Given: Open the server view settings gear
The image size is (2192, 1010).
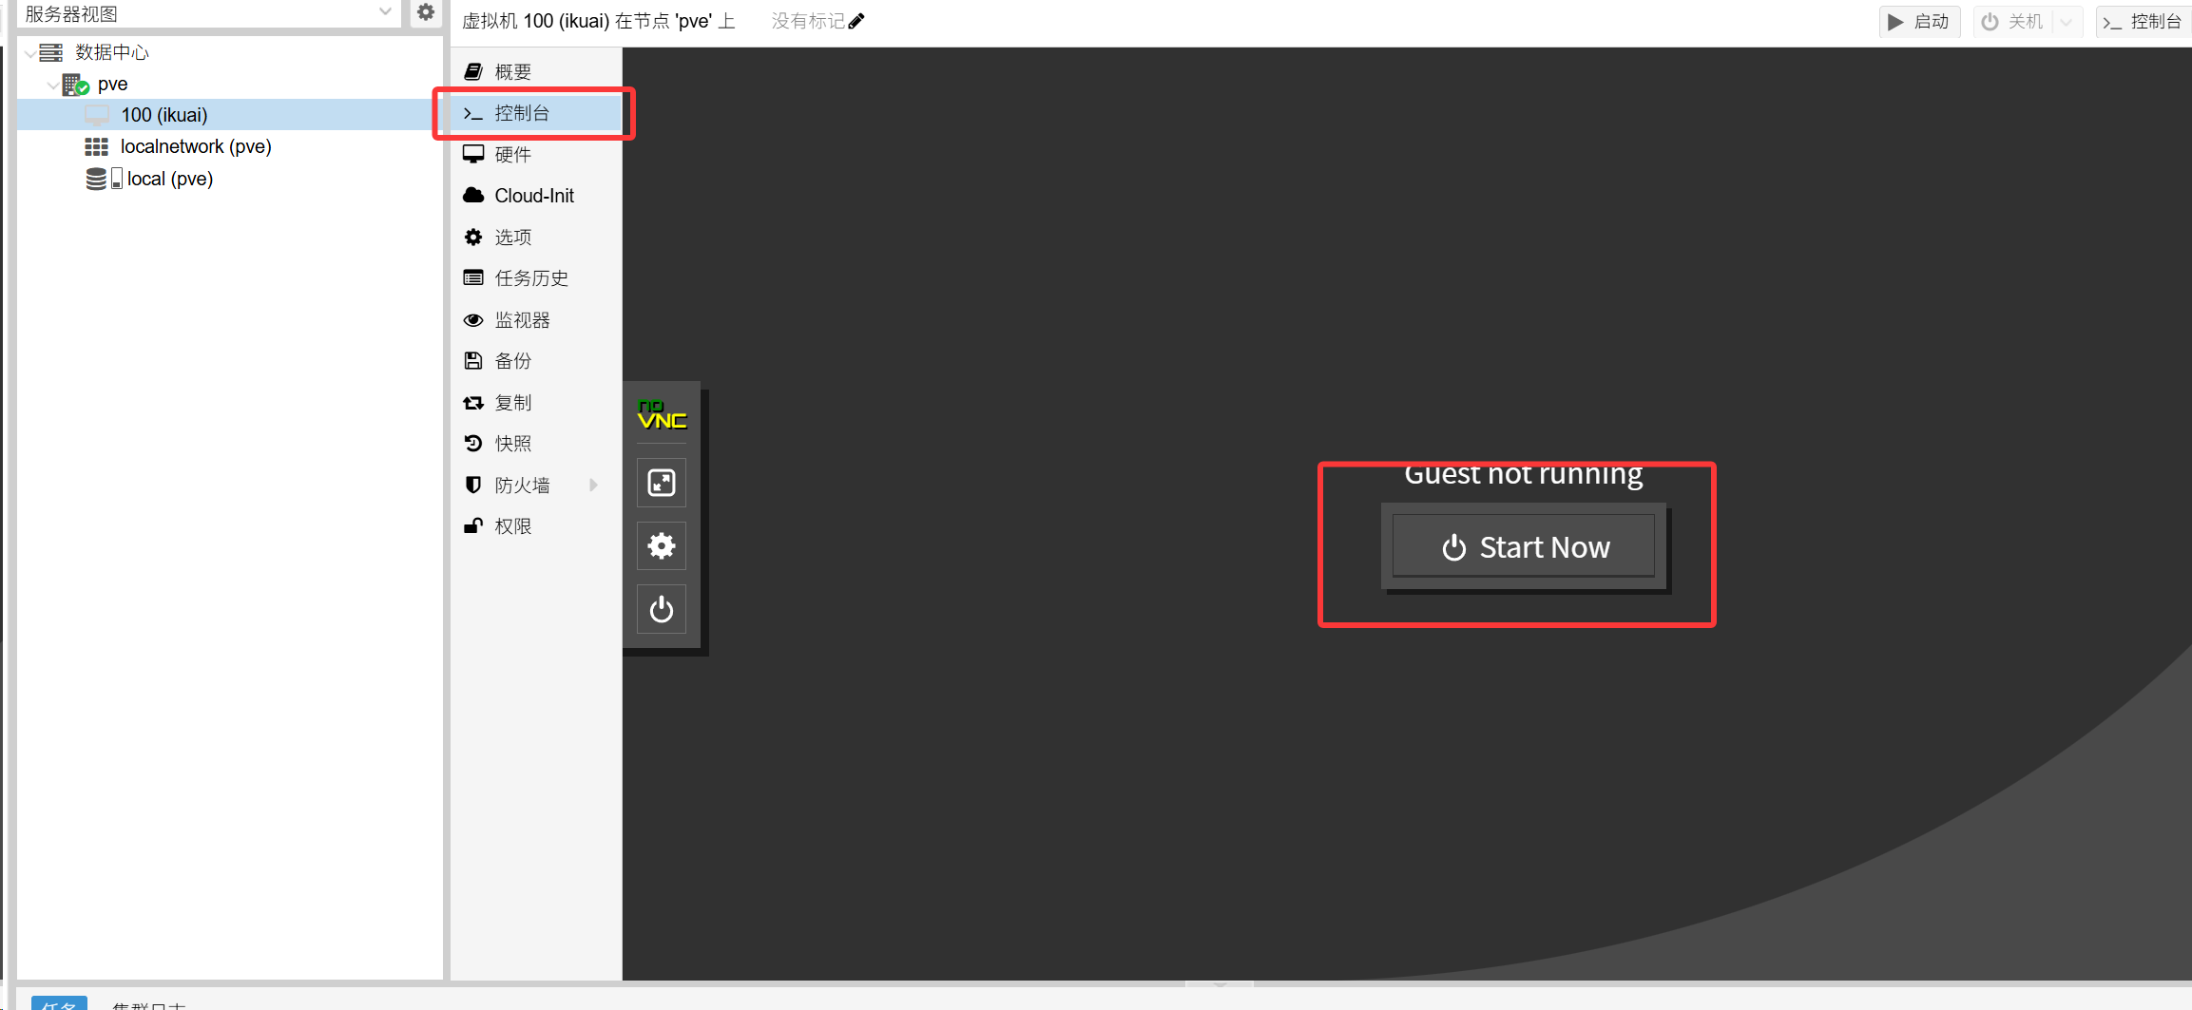Looking at the screenshot, I should 426,12.
